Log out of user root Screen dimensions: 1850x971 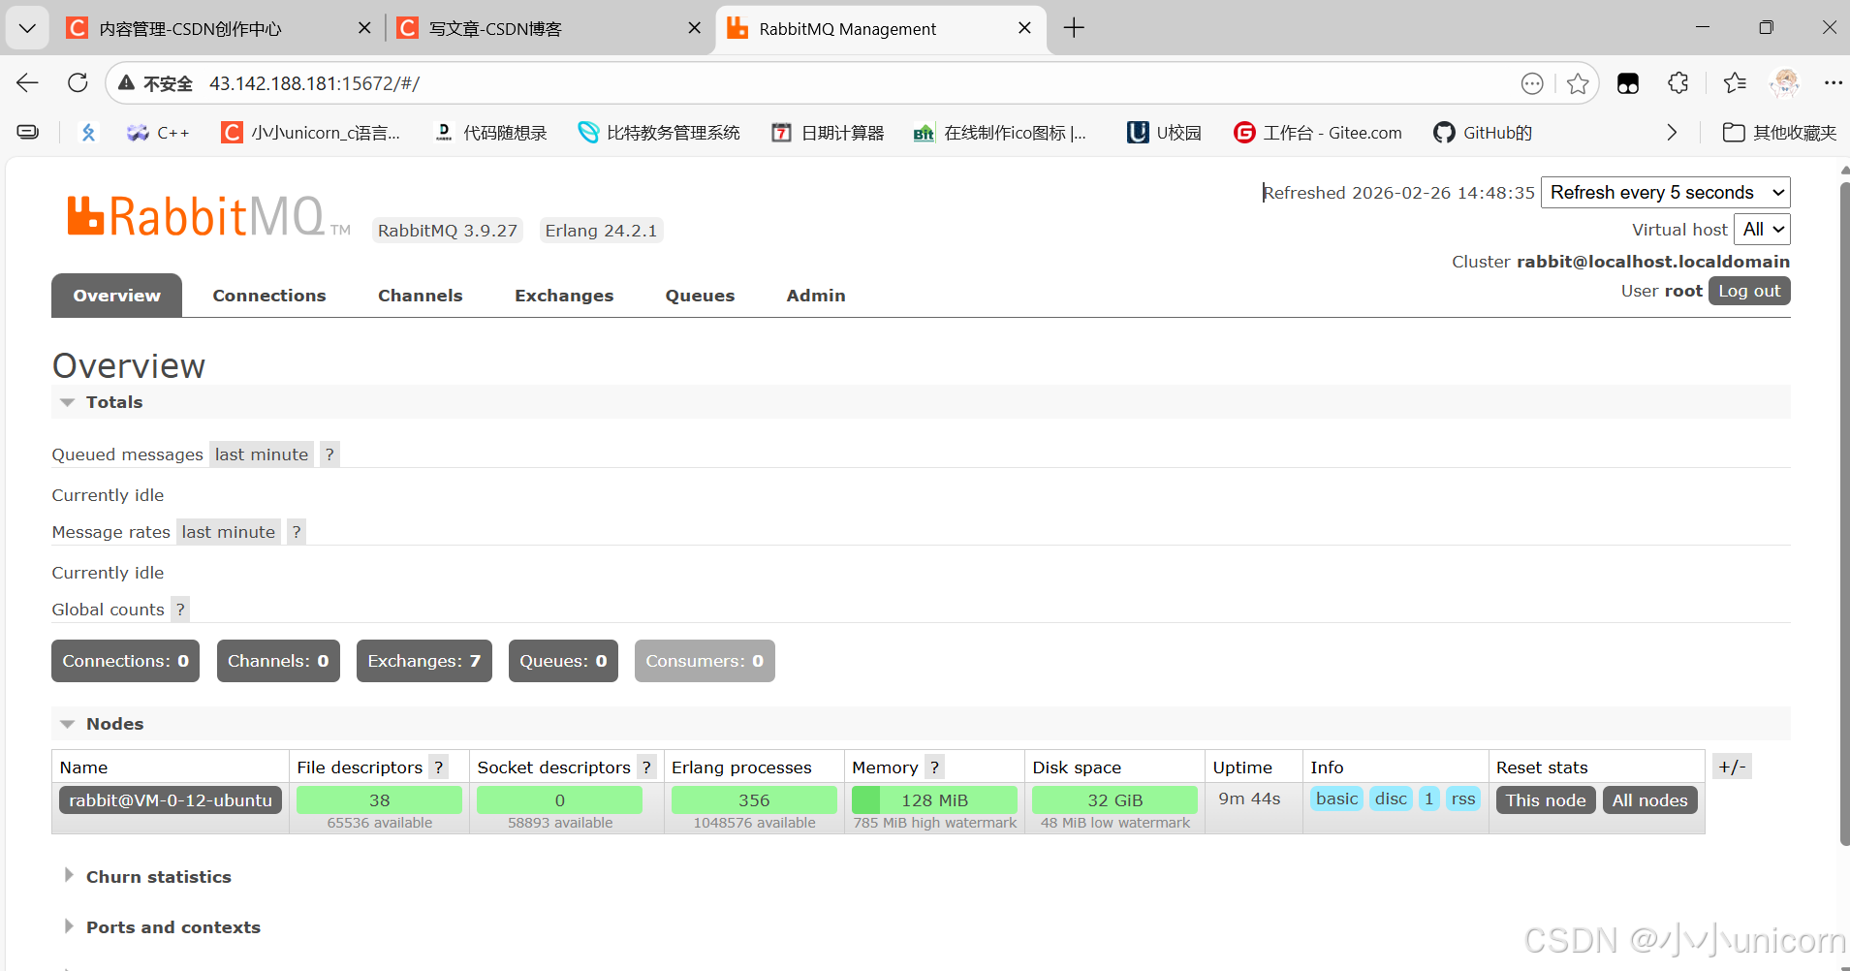(1749, 291)
